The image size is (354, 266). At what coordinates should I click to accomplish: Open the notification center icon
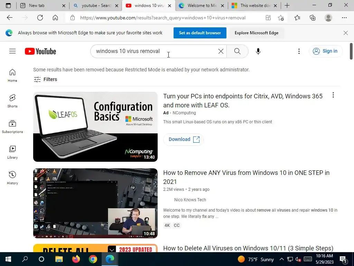pyautogui.click(x=343, y=259)
